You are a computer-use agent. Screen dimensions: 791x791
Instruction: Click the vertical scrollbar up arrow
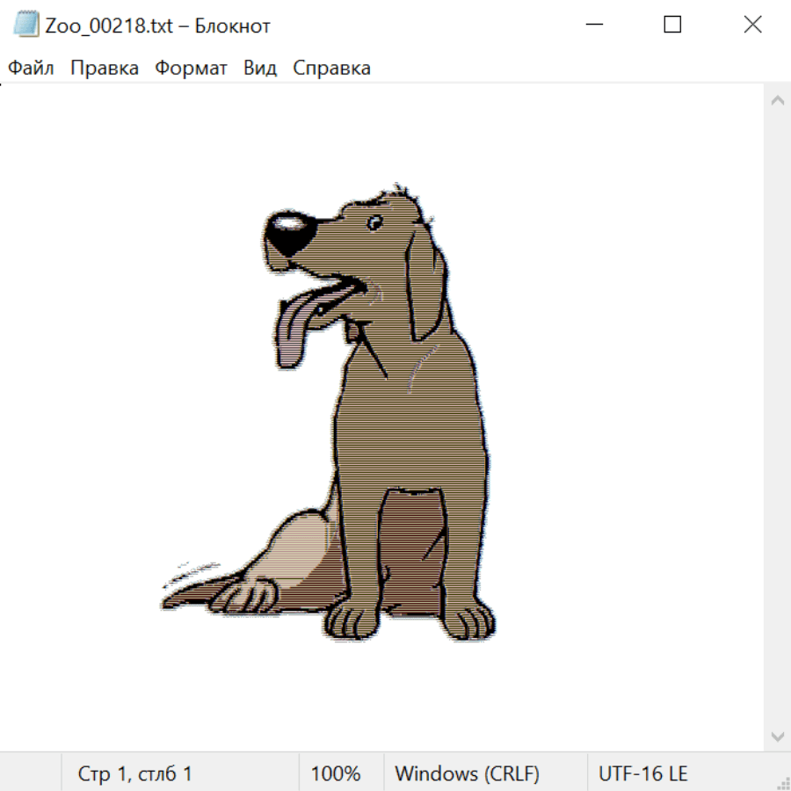pyautogui.click(x=777, y=101)
